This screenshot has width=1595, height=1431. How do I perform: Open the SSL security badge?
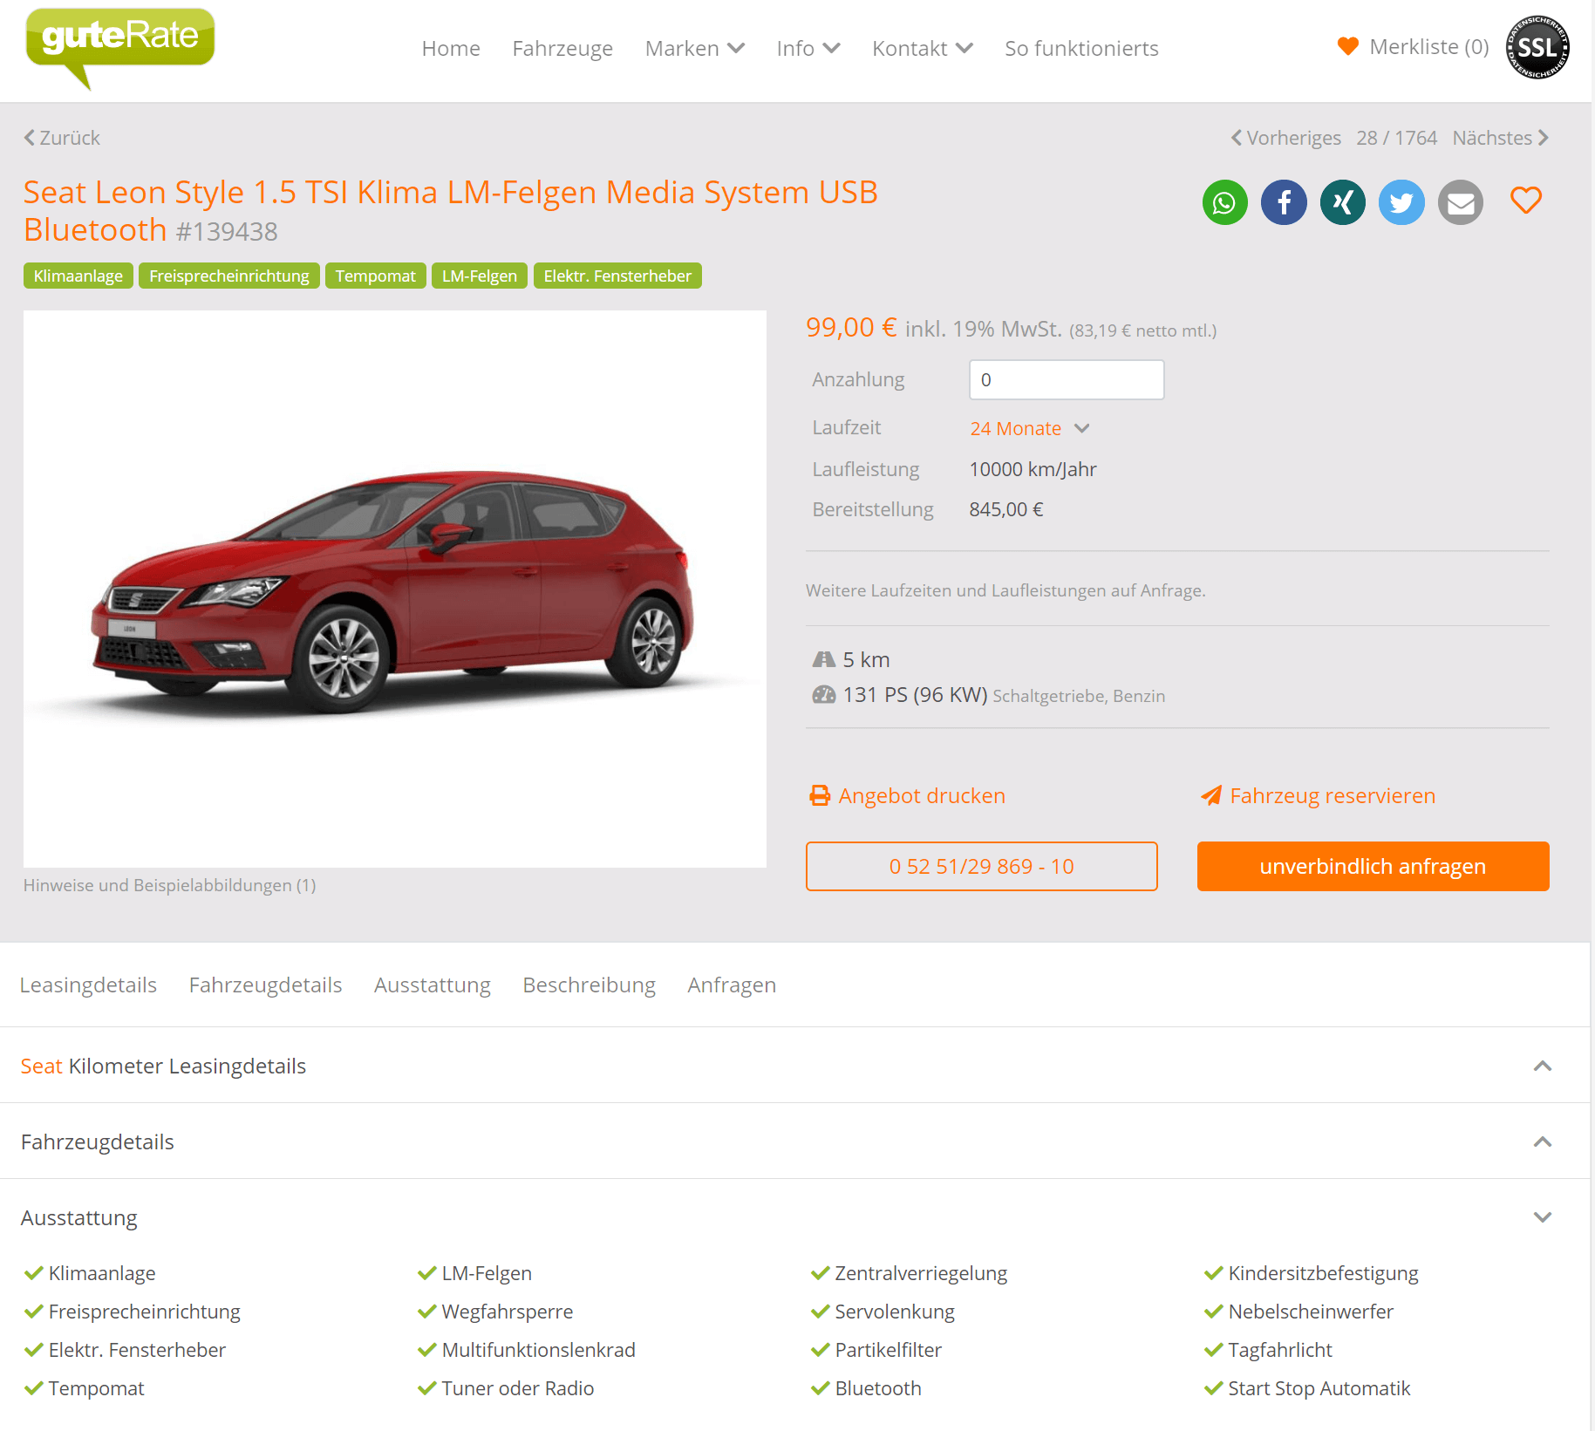tap(1537, 47)
